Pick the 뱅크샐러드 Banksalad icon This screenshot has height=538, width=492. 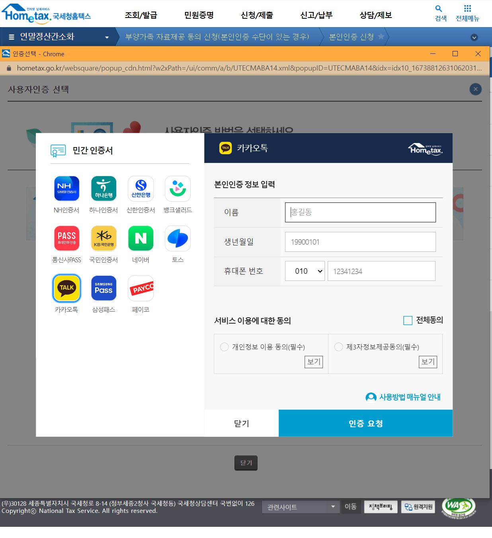(178, 188)
